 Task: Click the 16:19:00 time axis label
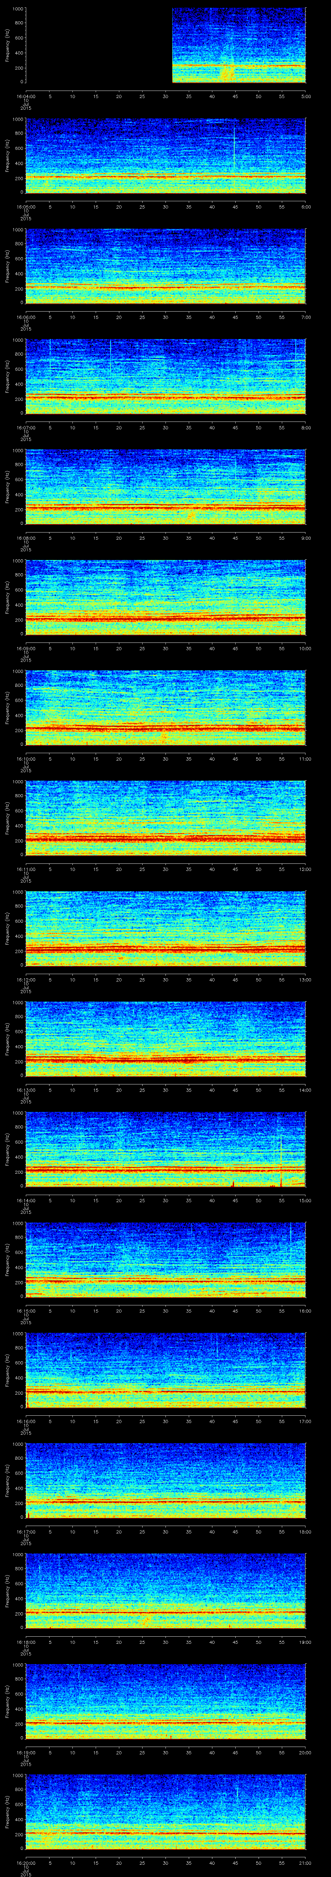(26, 1752)
